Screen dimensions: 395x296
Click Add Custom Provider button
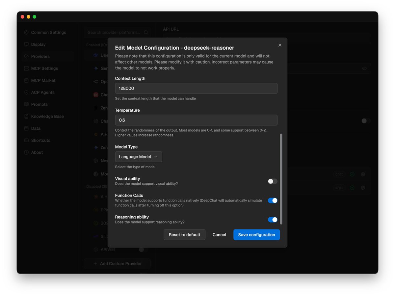tap(118, 264)
